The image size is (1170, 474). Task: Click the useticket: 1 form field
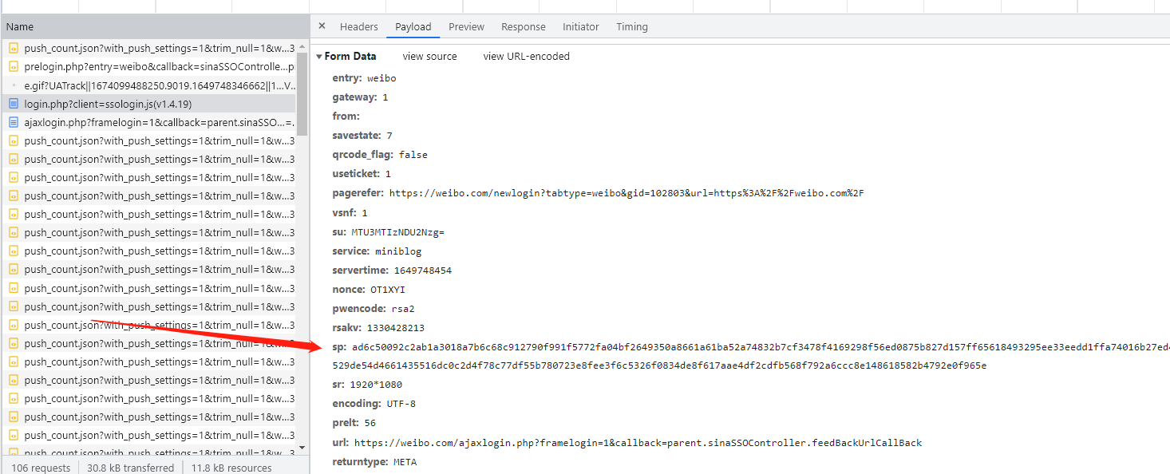[x=362, y=174]
